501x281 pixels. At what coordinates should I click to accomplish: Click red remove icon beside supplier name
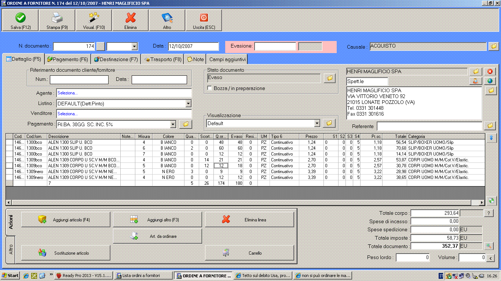tap(490, 71)
